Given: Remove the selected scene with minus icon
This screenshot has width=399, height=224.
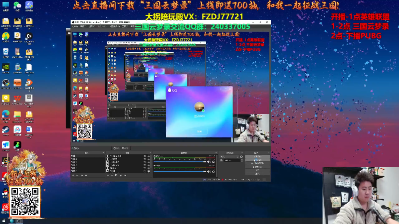Looking at the screenshot, I should pos(77,176).
